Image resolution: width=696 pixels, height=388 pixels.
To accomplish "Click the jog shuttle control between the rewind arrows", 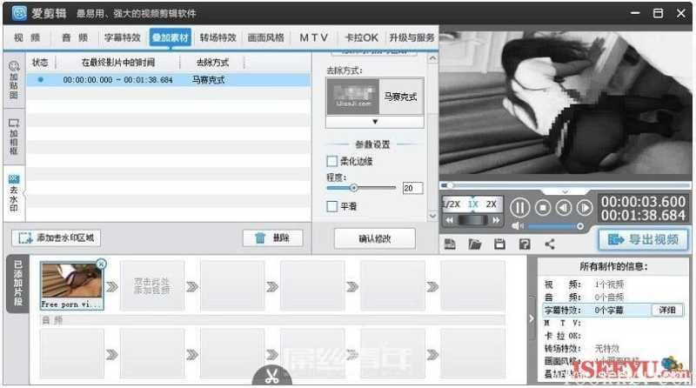I will [472, 220].
